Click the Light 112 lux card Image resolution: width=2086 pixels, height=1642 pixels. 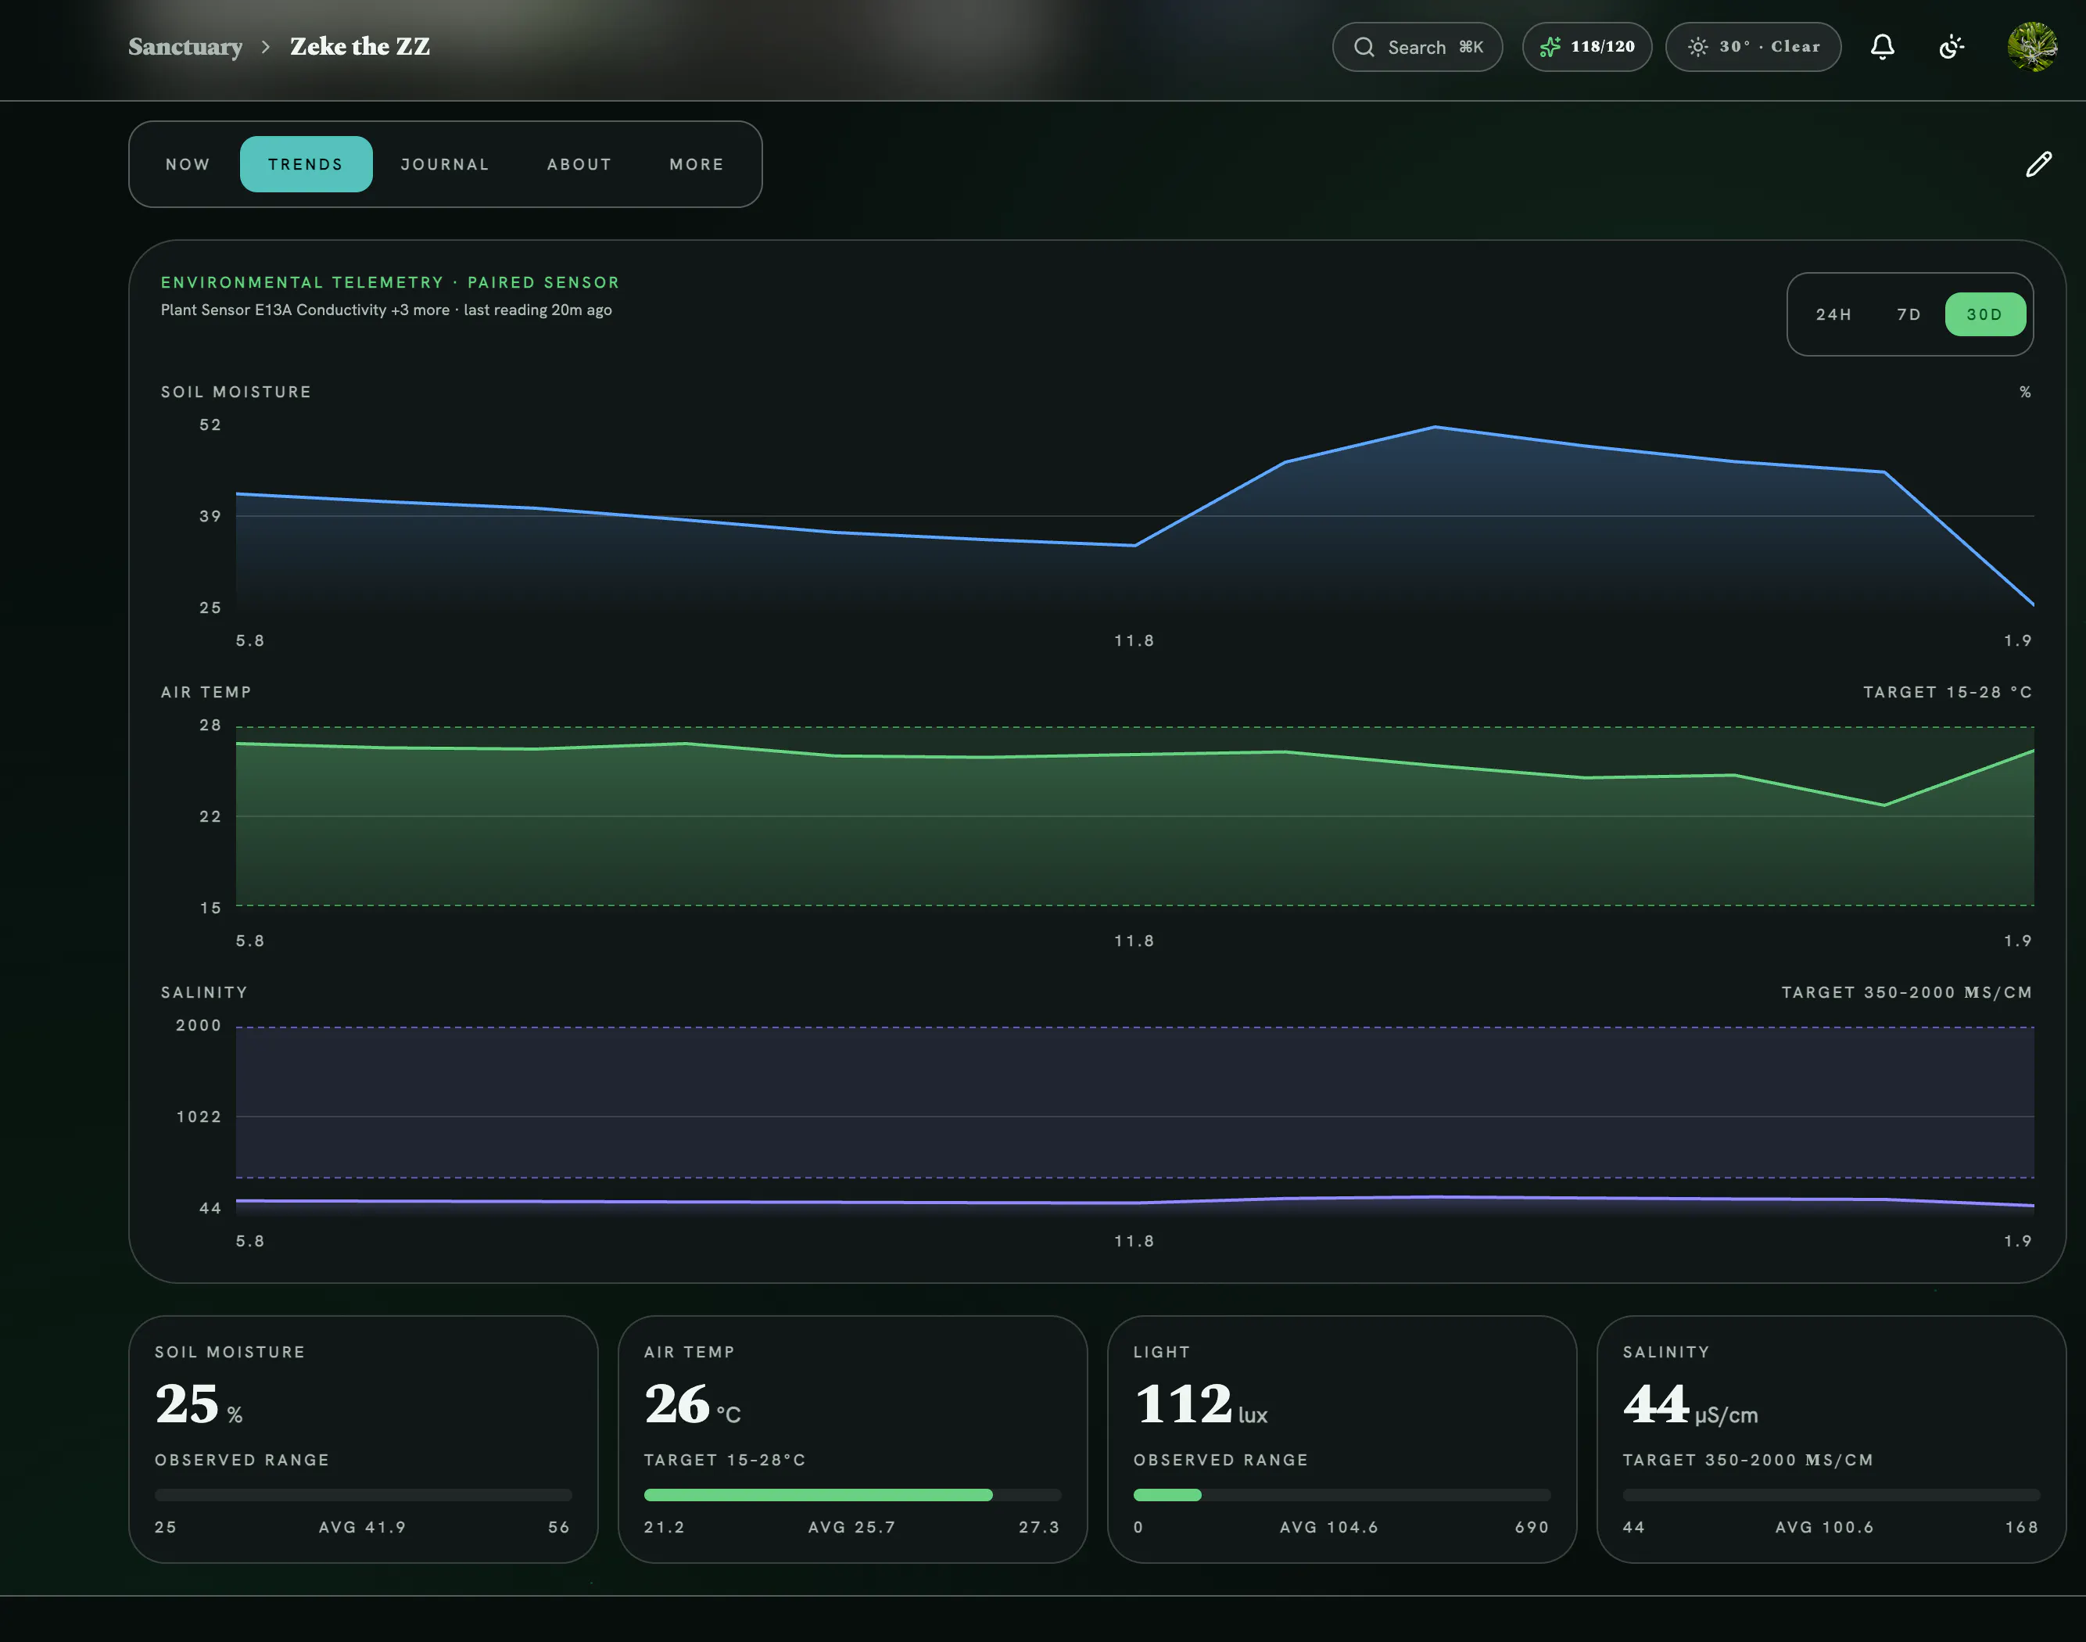point(1341,1438)
